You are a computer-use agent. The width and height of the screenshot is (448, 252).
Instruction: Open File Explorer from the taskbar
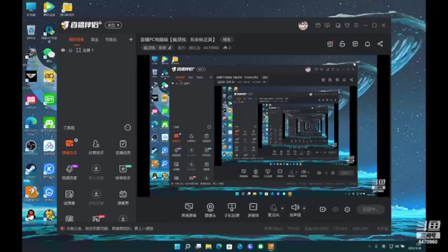208,246
